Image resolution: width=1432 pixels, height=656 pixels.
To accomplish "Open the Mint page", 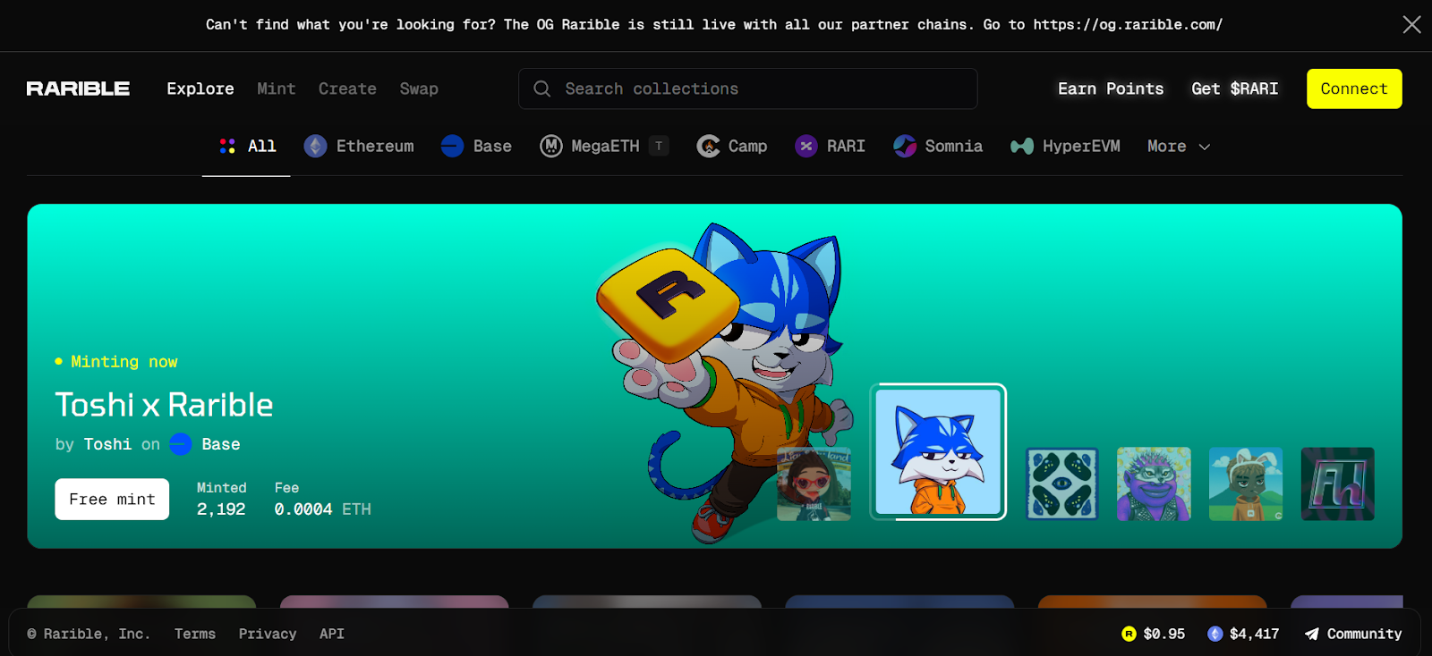I will [276, 88].
